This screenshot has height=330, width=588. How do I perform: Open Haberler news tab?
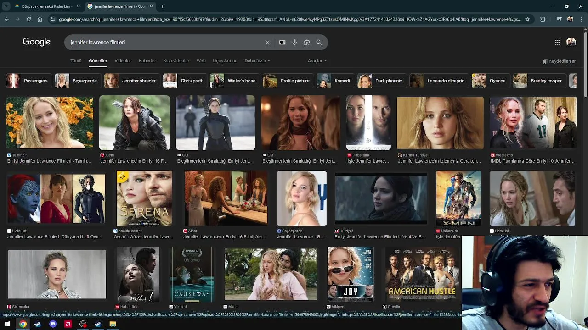pyautogui.click(x=147, y=61)
